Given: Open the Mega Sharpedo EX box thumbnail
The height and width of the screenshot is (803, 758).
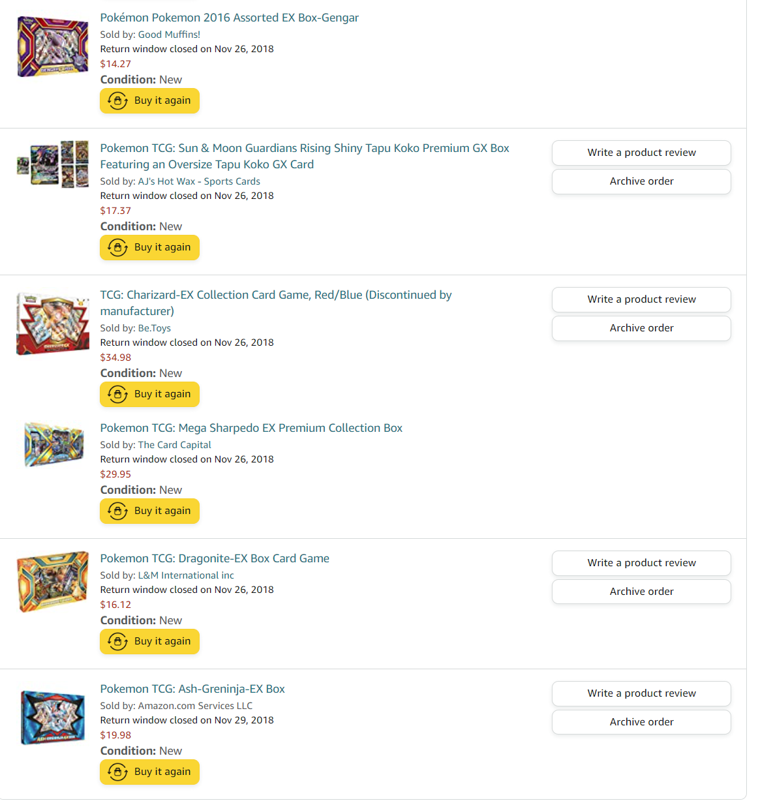Looking at the screenshot, I should click(x=53, y=444).
